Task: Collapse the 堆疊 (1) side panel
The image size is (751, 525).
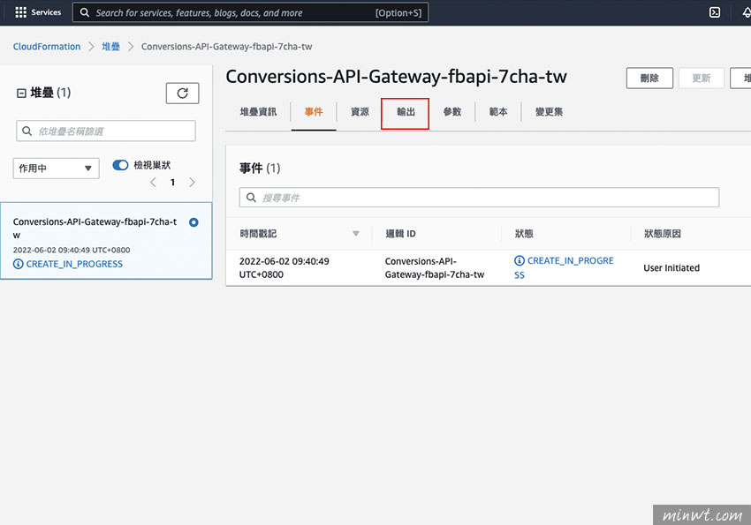Action: (21, 94)
